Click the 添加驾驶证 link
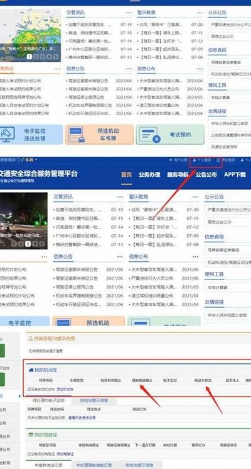The image size is (251, 469). [x=65, y=454]
